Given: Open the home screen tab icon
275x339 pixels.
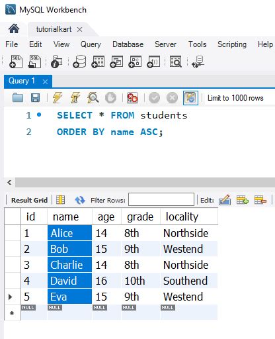Looking at the screenshot, I should [x=14, y=29].
